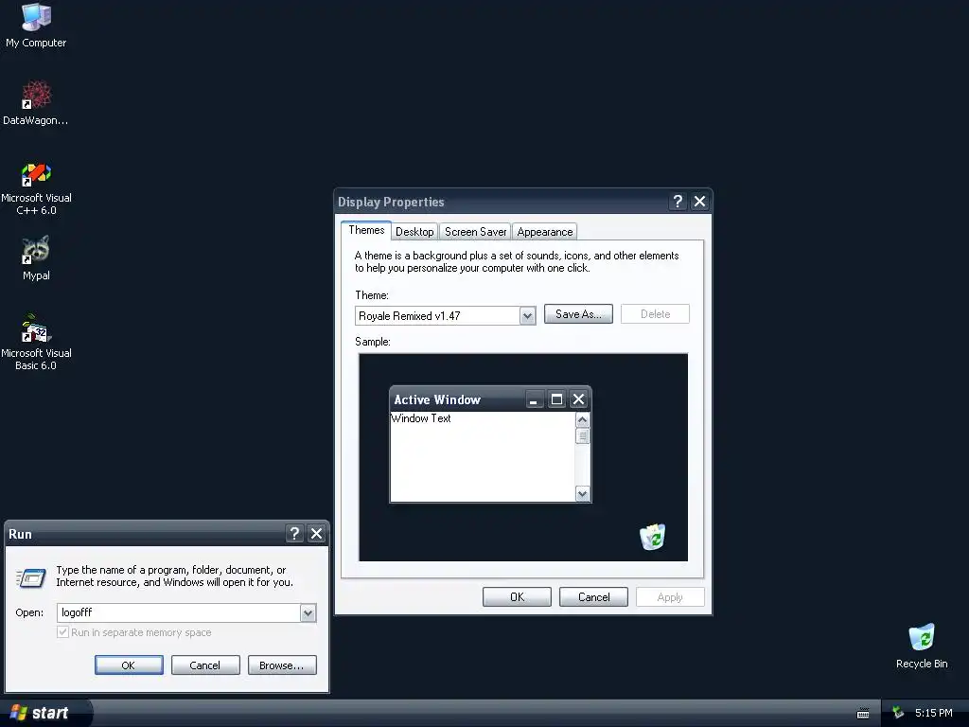
Task: Click Apply in Display Properties
Action: (670, 597)
